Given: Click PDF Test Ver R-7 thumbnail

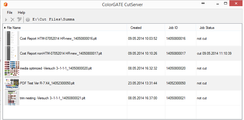Looking at the screenshot, I should (12, 83).
